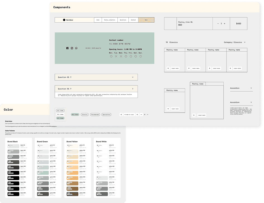Toggle the Thu. circle under opening hours
This screenshot has height=203, width=264.
point(126,56)
